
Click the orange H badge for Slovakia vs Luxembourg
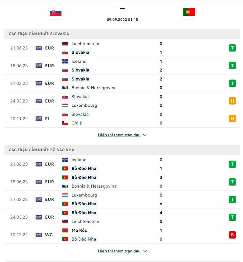click(232, 101)
